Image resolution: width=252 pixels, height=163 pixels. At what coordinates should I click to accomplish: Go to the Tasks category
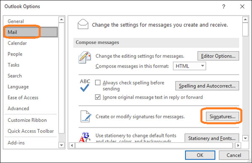pyautogui.click(x=13, y=65)
